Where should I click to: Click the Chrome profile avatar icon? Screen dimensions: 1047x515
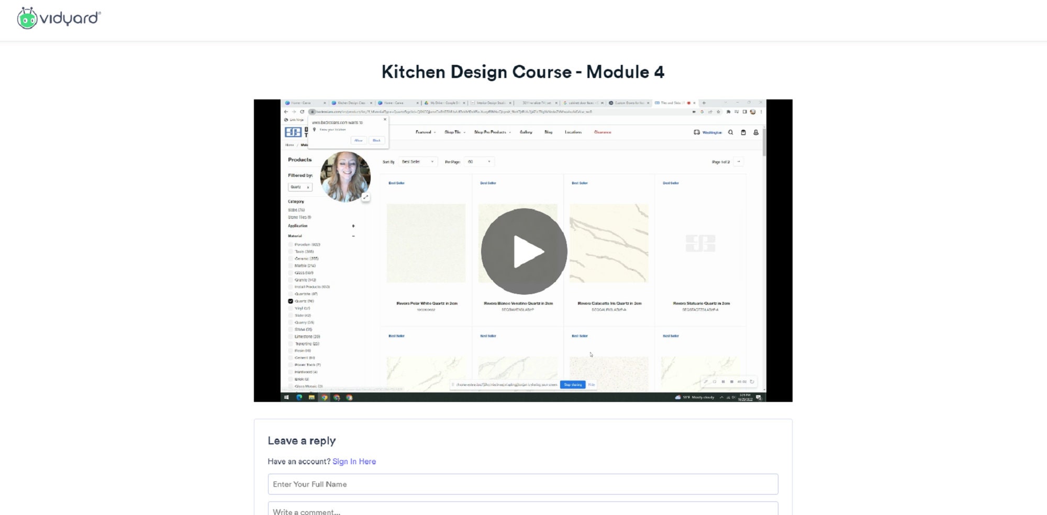(752, 111)
